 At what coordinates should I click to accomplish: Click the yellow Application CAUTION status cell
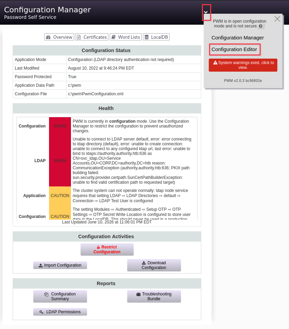click(x=60, y=196)
